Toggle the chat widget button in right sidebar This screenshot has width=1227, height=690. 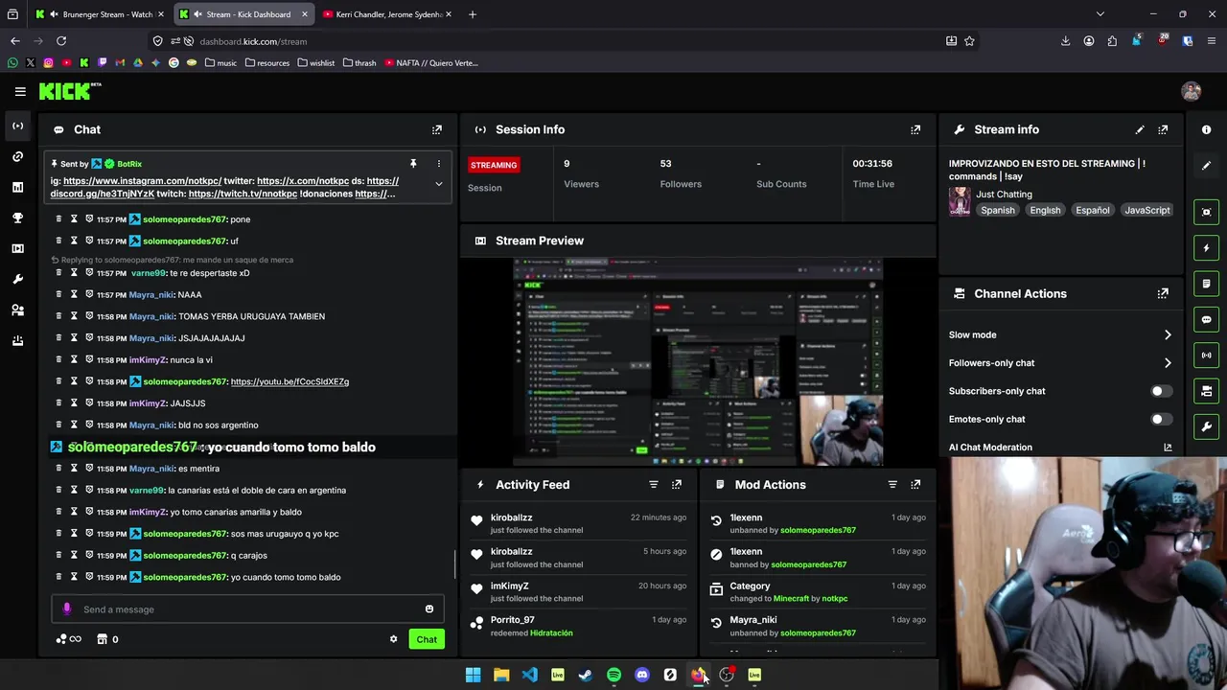click(1207, 319)
